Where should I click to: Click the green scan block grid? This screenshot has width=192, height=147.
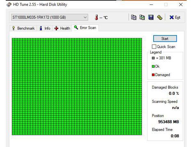pos(77,87)
